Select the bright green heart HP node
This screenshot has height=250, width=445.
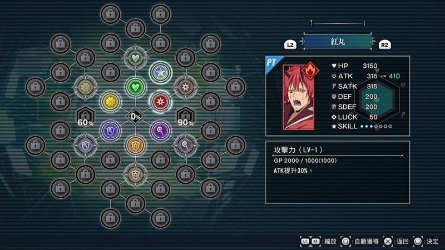point(135,87)
